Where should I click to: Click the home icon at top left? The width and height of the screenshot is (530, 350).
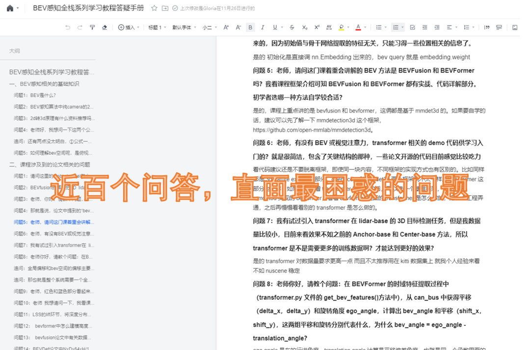[10, 8]
